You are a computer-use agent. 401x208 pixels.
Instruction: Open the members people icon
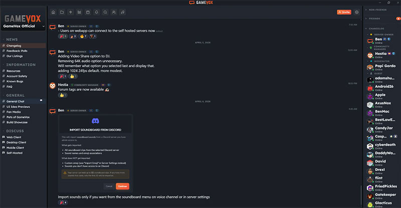pos(114,12)
